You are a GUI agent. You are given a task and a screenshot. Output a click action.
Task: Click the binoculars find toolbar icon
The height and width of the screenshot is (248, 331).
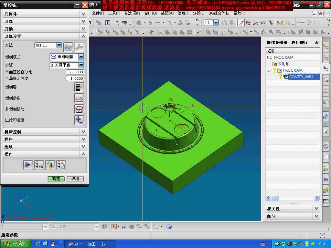[x=124, y=23]
